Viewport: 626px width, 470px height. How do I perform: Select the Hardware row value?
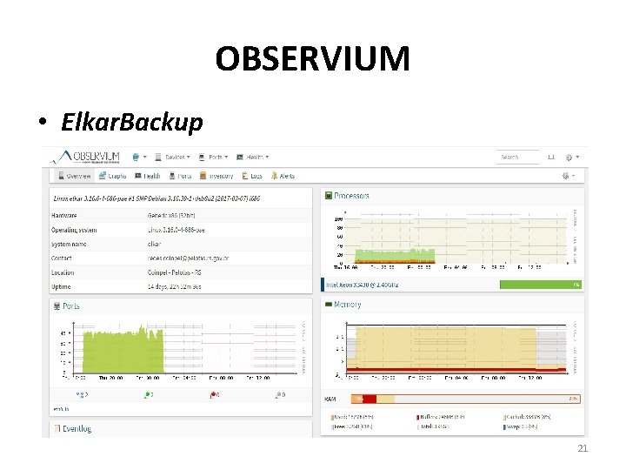[171, 216]
